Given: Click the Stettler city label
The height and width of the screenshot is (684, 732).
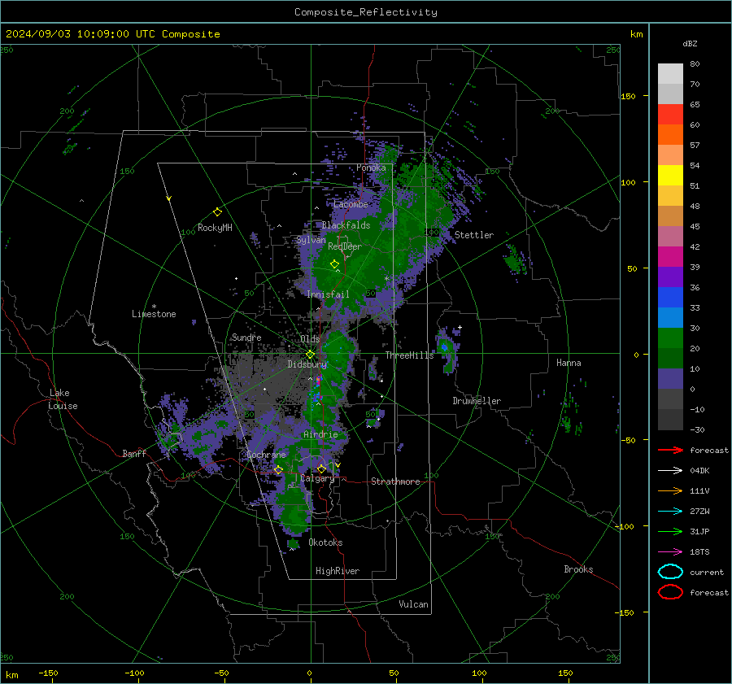Looking at the screenshot, I should pos(474,235).
